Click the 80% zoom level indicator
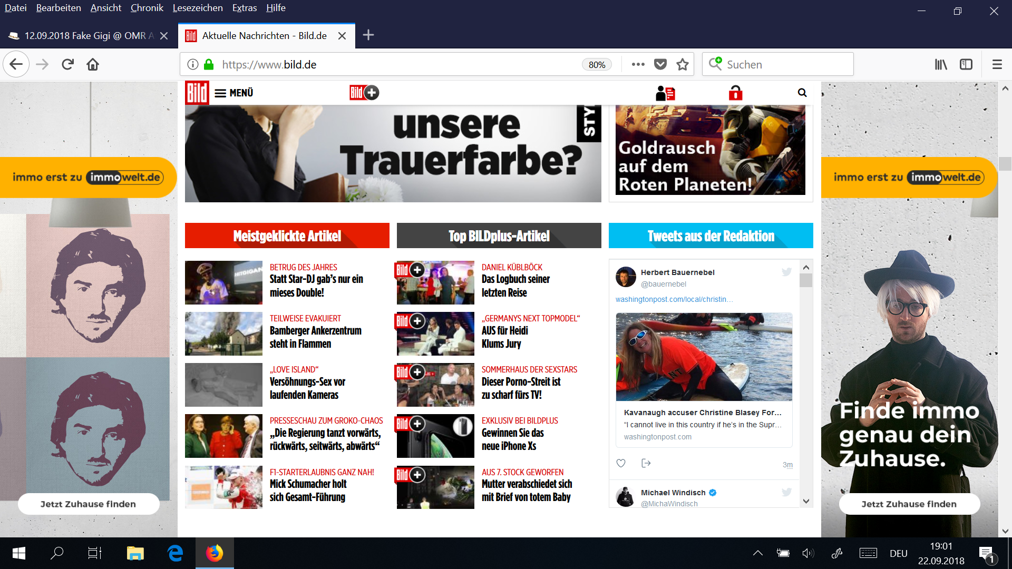 click(x=597, y=64)
